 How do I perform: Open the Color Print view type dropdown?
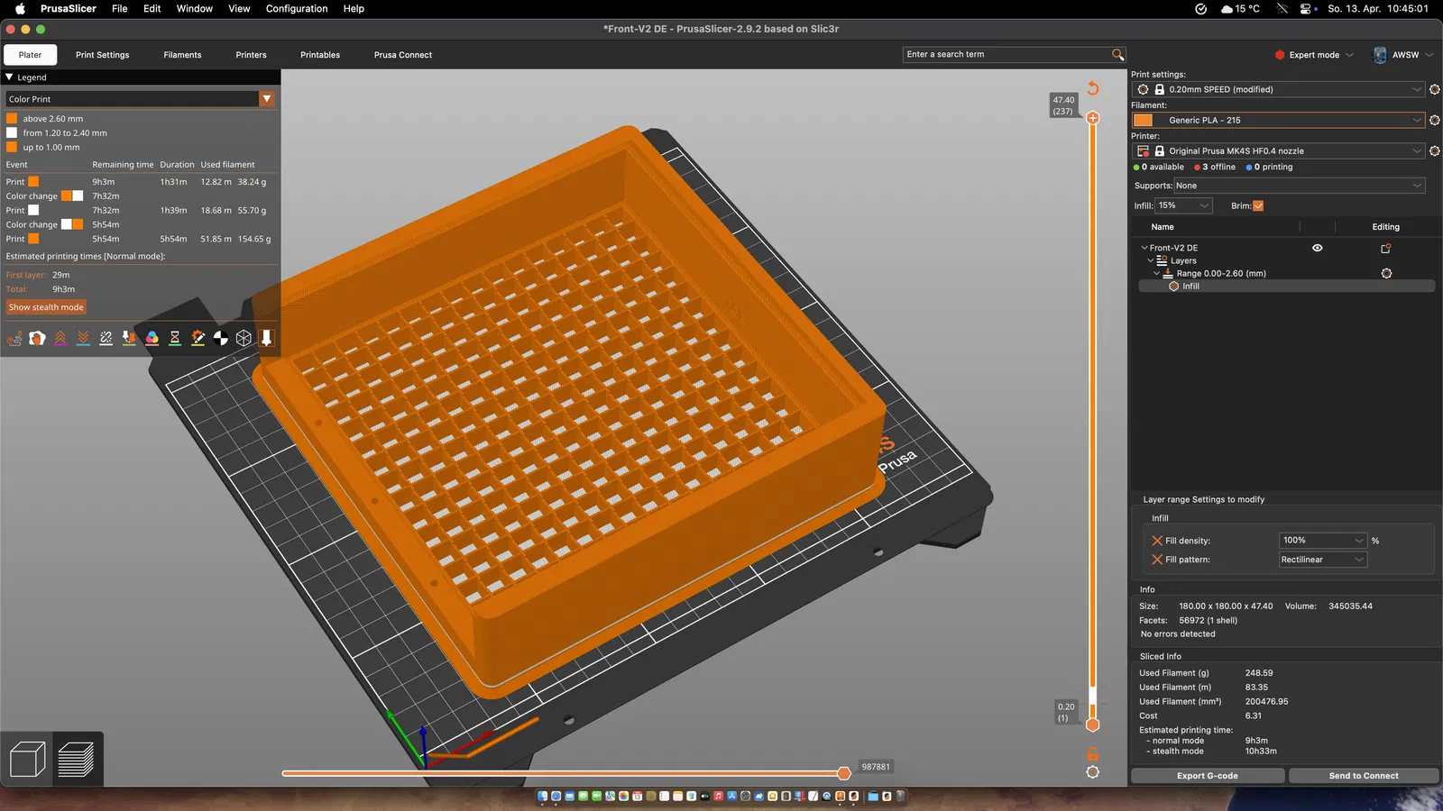click(x=266, y=99)
